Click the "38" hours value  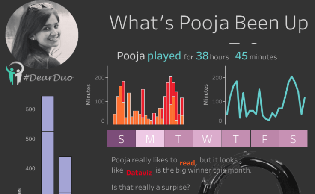[x=202, y=56]
